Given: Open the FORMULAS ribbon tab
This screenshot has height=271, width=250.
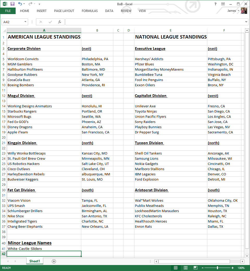Looking at the screenshot, I should 90,11.
